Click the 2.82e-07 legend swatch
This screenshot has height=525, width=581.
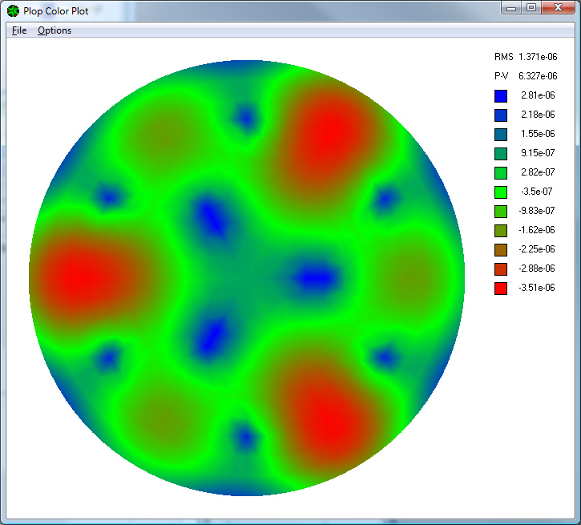[x=501, y=173]
